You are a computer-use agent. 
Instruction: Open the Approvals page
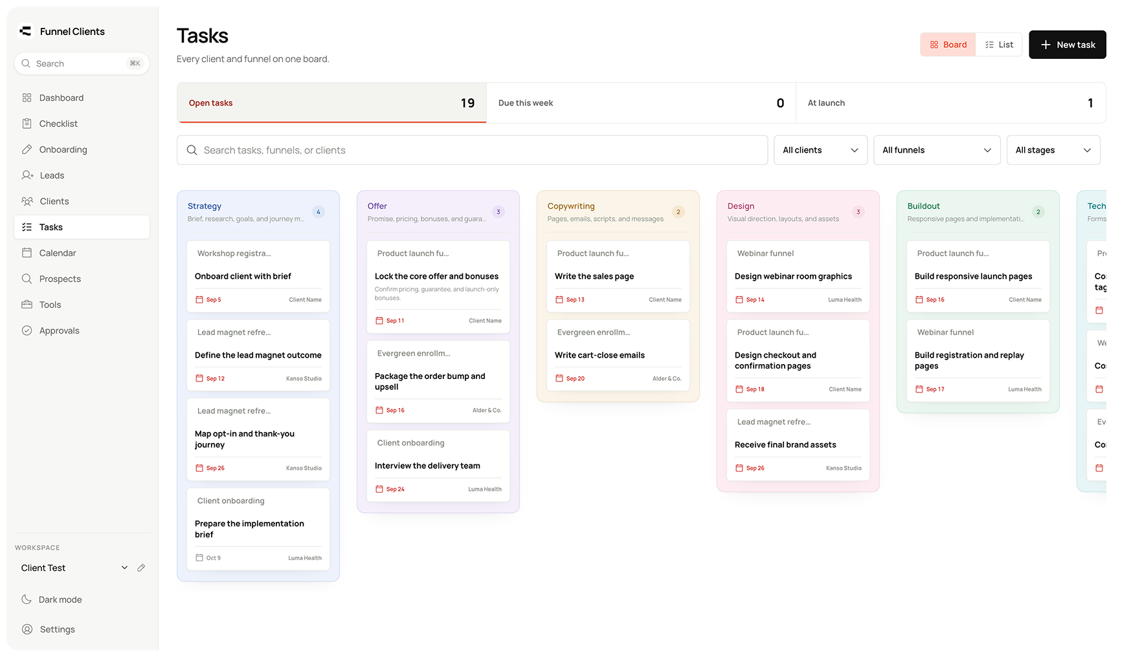[82, 330]
